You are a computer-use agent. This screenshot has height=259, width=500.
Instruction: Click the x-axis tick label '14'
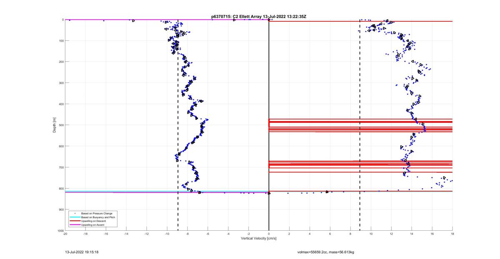tap(412, 234)
